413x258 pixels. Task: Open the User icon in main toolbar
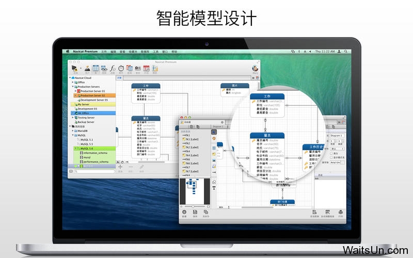(x=87, y=69)
